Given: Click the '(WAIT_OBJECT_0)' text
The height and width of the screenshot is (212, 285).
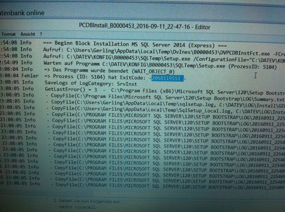Looking at the screenshot, I should point(153,71).
